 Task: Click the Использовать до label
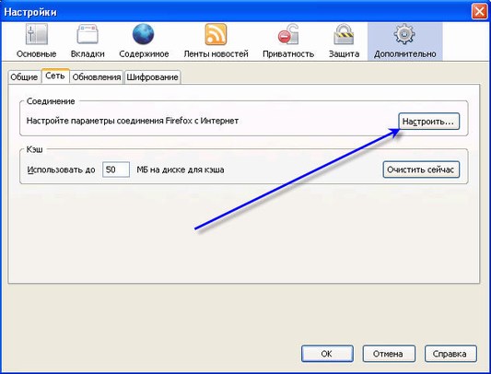coord(61,169)
